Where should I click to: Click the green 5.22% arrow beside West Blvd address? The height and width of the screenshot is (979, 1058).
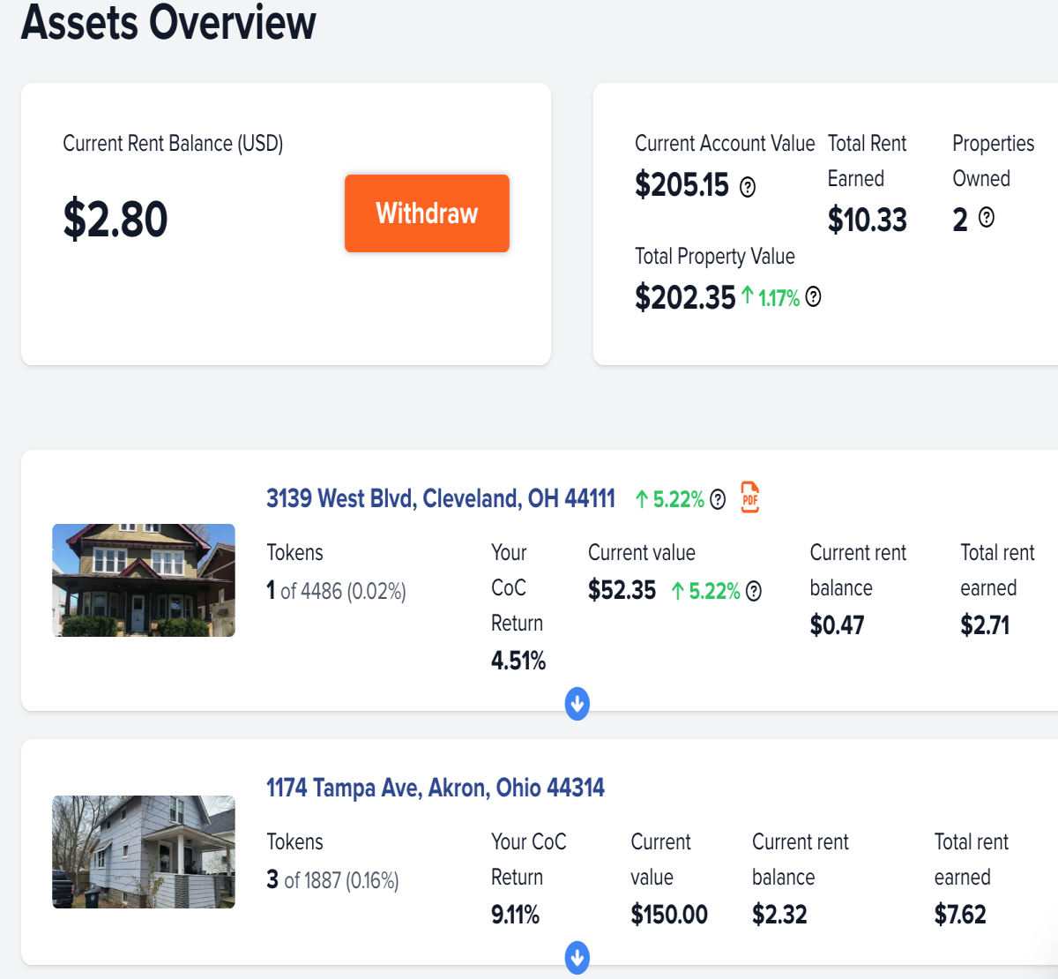tap(642, 499)
